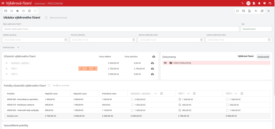Screen dimensions: 275x129
Task: Switch to the Dodavatelé documents tab
Action: point(263,56)
